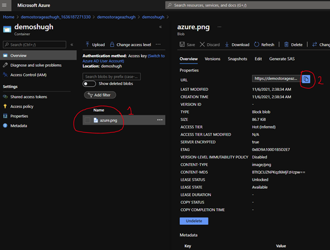This screenshot has height=250, width=330.
Task: Select the LAST MODIFIED timestamp value
Action: point(272,89)
